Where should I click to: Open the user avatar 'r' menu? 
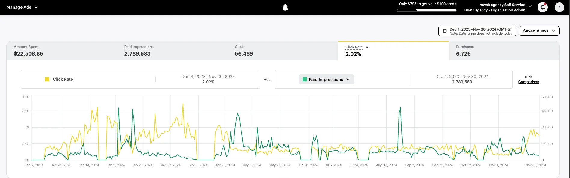tap(559, 7)
